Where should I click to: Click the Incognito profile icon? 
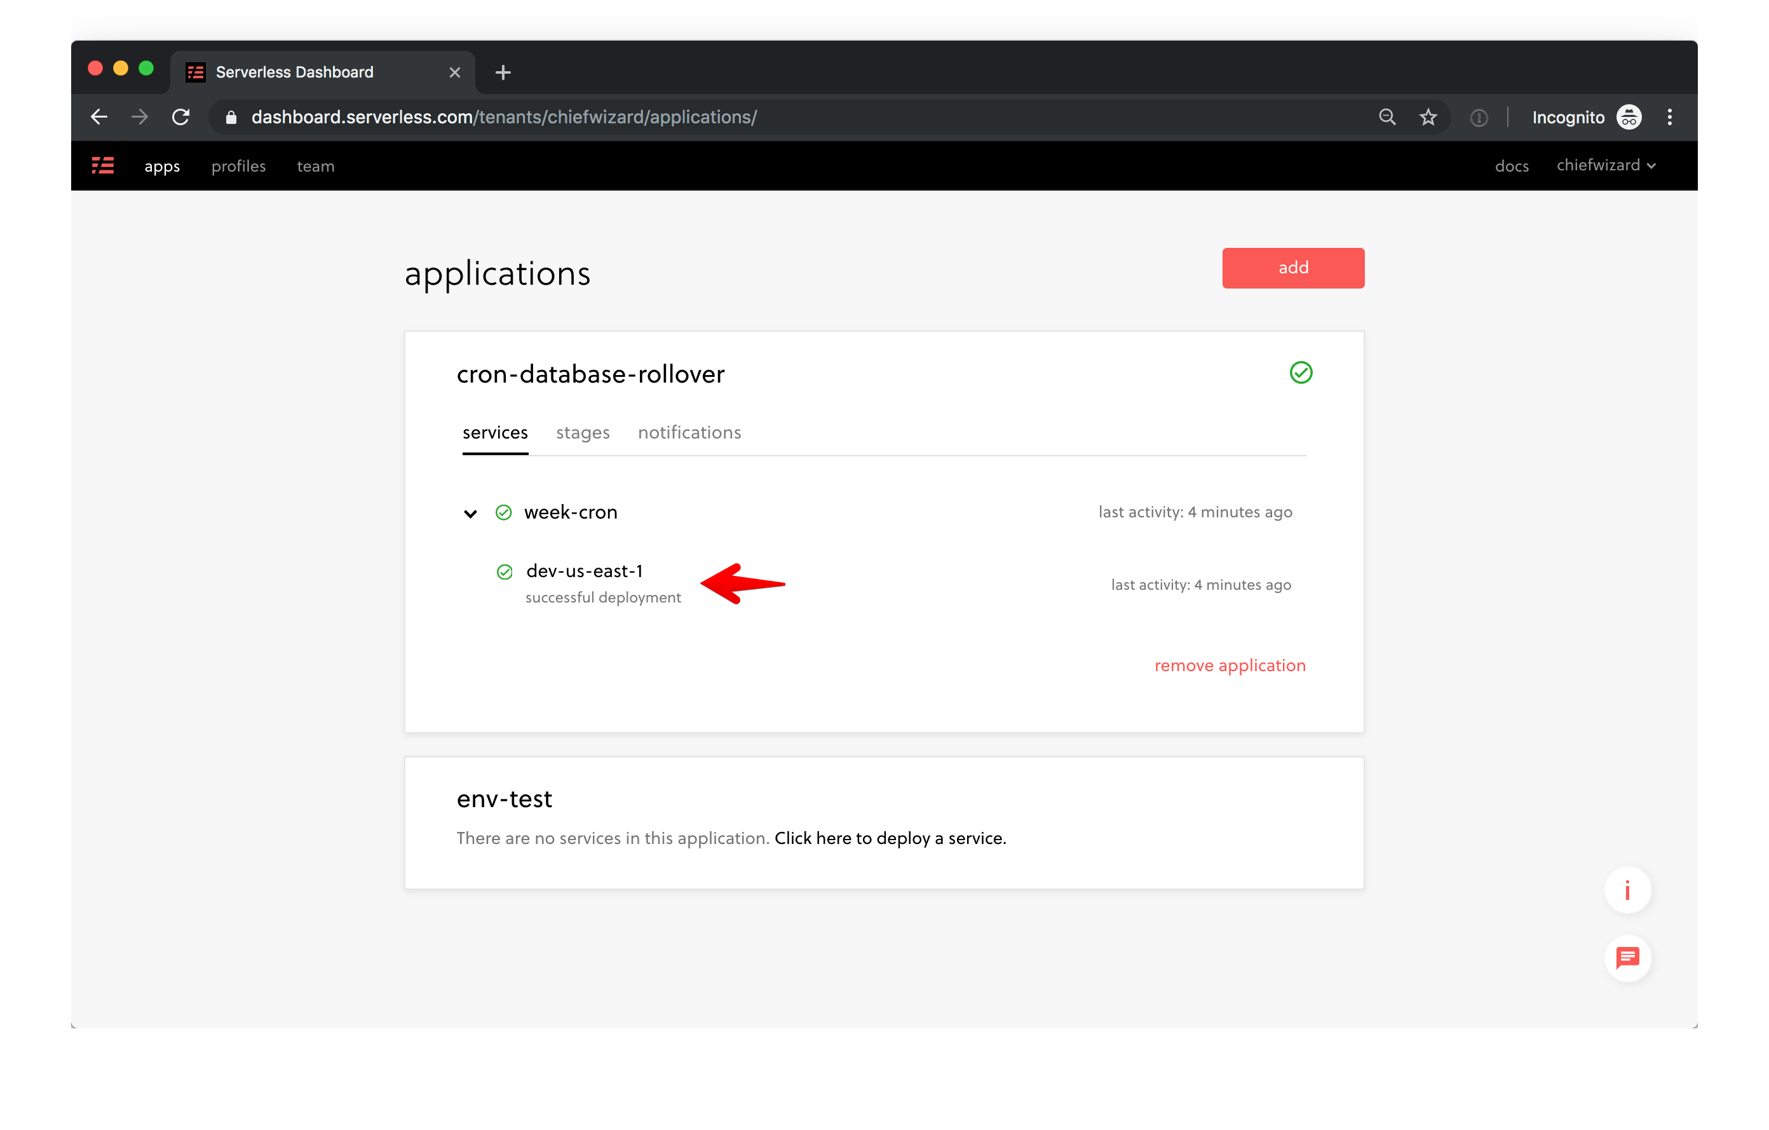coord(1629,118)
